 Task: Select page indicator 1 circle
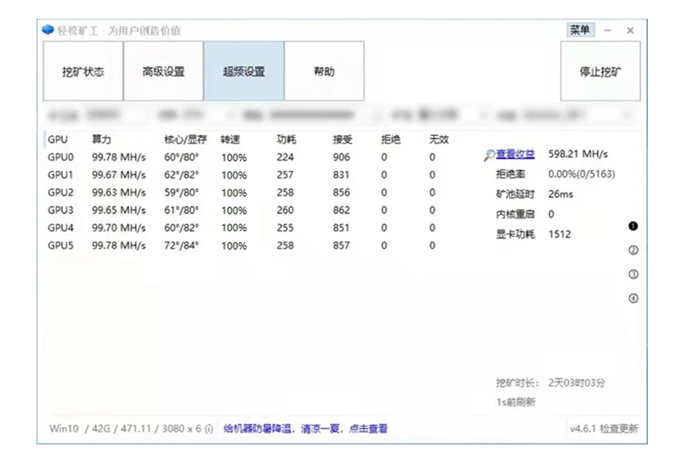pyautogui.click(x=632, y=226)
